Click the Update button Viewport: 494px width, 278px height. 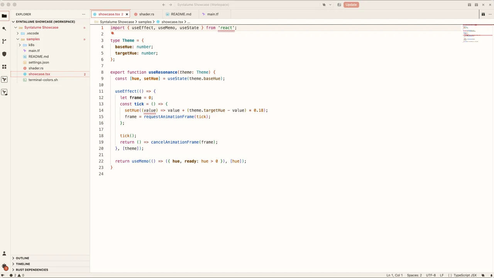[x=351, y=5]
